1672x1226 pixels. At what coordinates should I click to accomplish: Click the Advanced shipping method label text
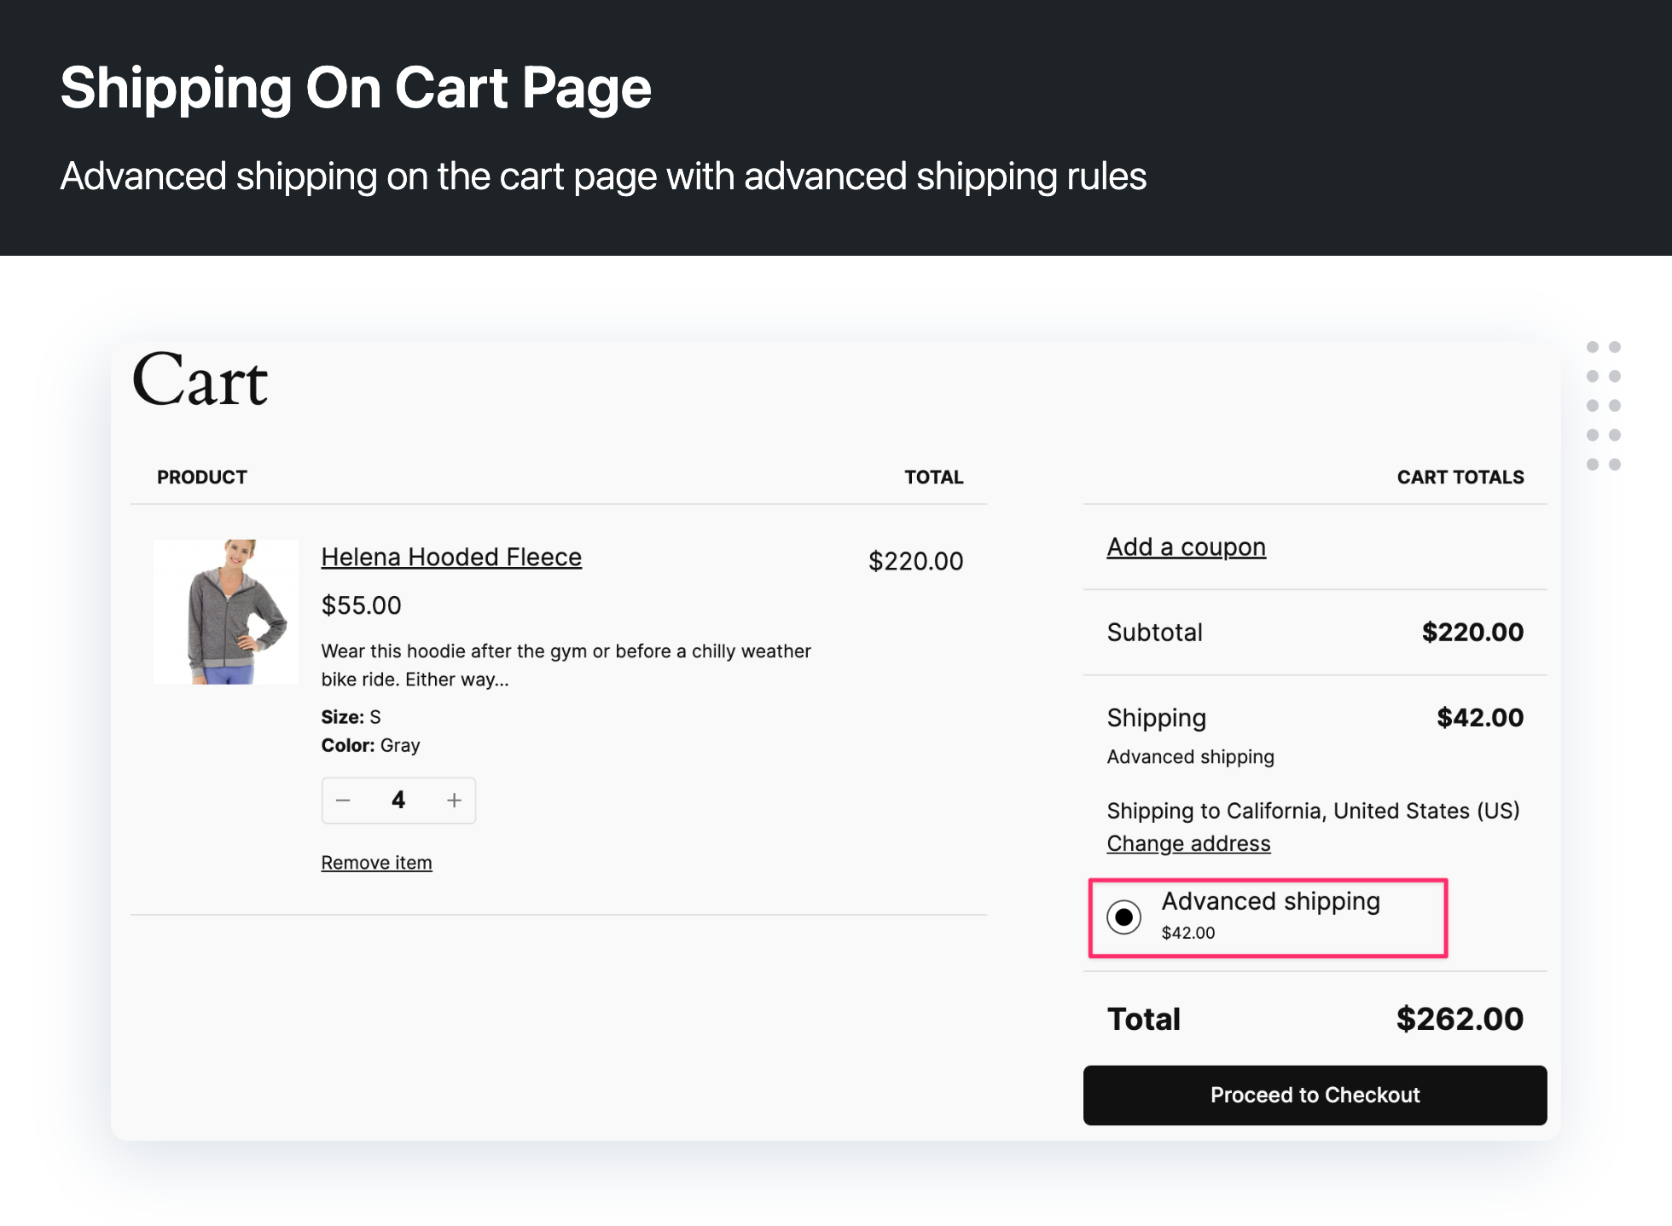click(x=1270, y=901)
